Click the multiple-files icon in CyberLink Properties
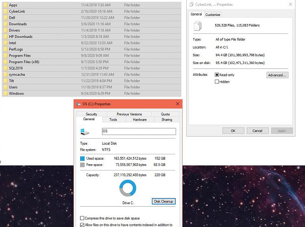Viewport: 305px width, 227px height. pos(198,26)
